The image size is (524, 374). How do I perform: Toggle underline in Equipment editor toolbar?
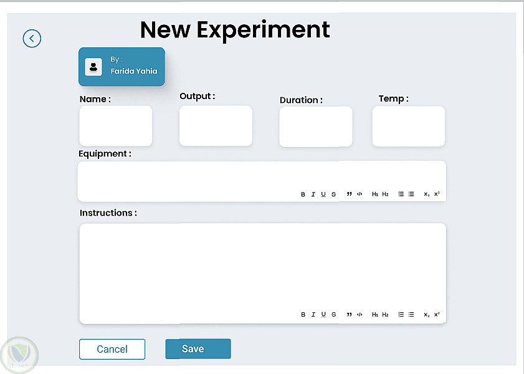[x=323, y=194]
